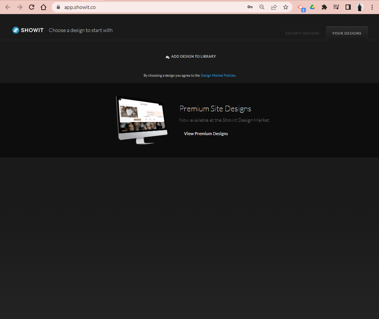This screenshot has height=319, width=379.
Task: Click the SHOWIT wordmark text
Action: click(32, 30)
